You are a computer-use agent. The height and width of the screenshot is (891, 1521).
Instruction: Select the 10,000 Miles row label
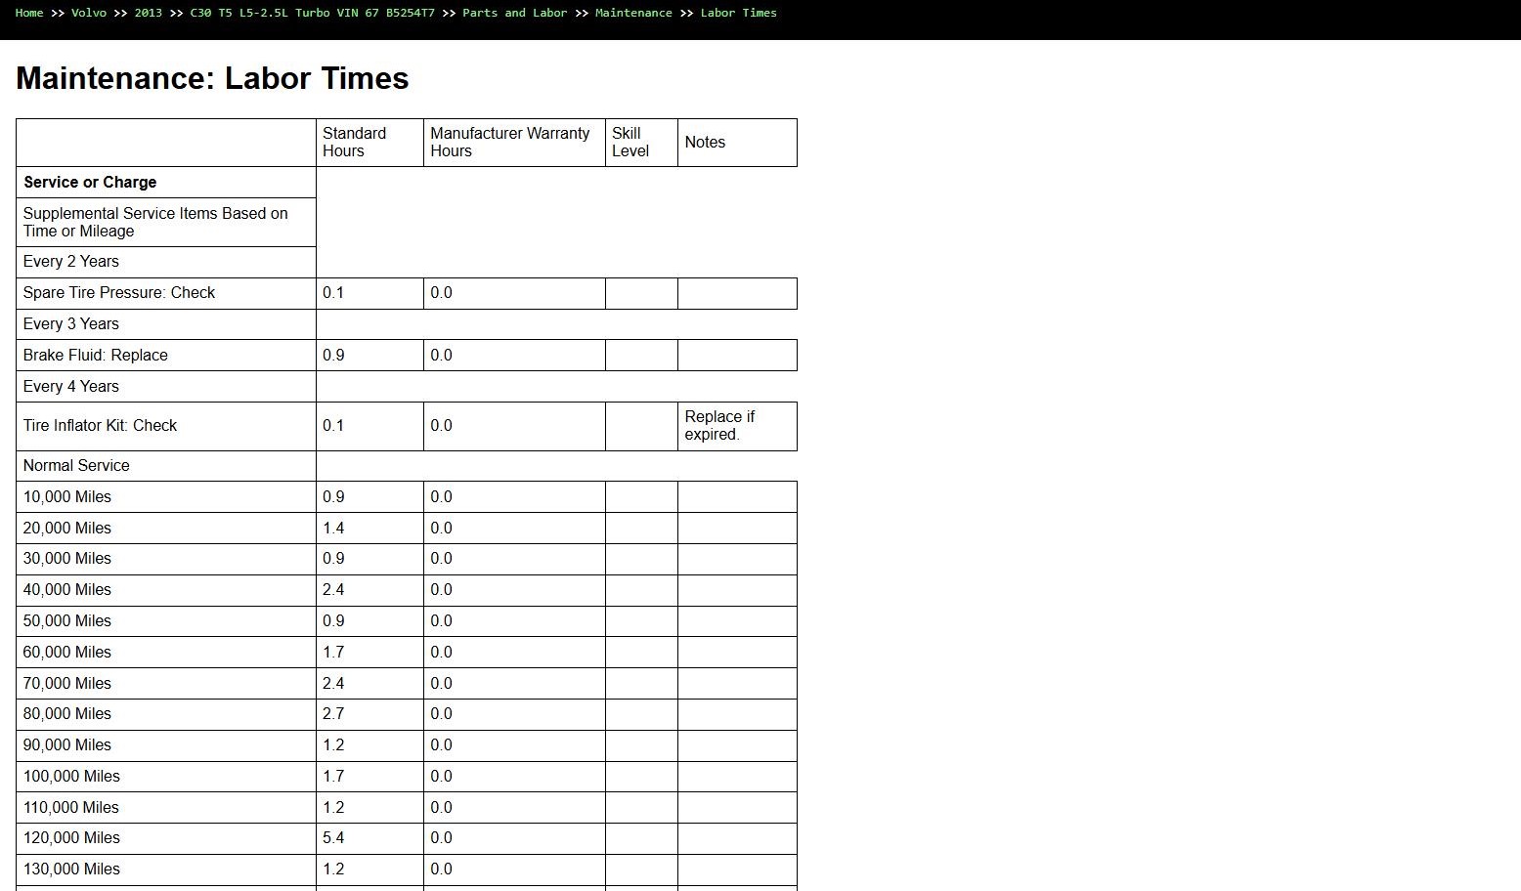(x=166, y=497)
